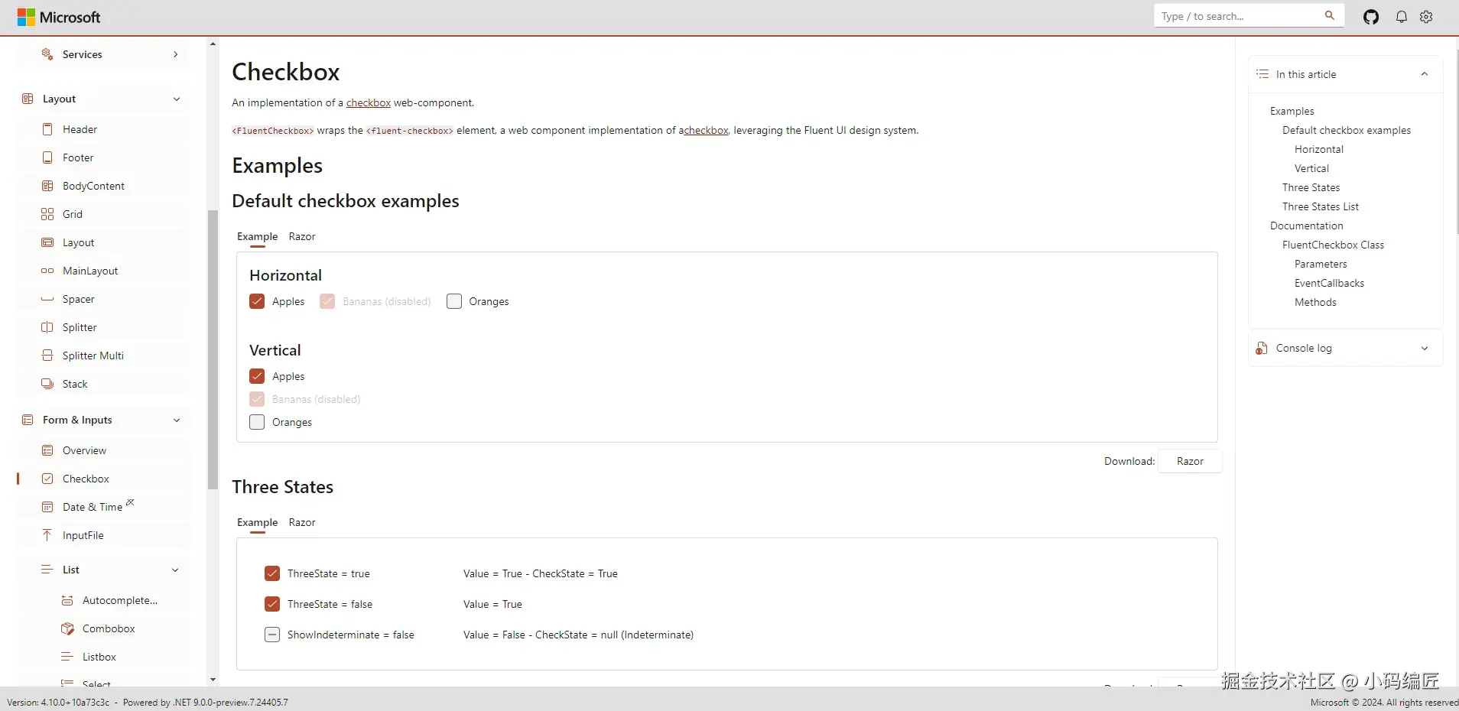This screenshot has width=1459, height=711.
Task: Click the Splitter nav icon
Action: click(x=47, y=327)
